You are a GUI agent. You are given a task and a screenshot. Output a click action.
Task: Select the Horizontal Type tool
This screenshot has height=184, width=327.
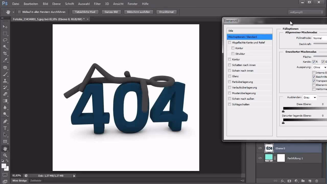click(5, 128)
